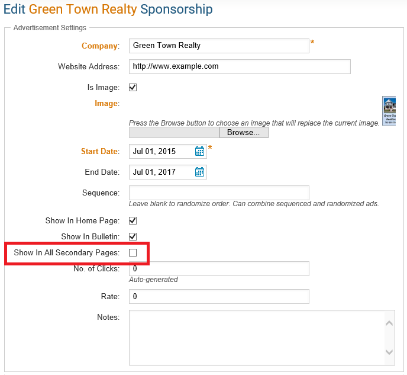Click the Green Town Realty image thumbnail
Screen dimensions: 407x375
pos(389,111)
